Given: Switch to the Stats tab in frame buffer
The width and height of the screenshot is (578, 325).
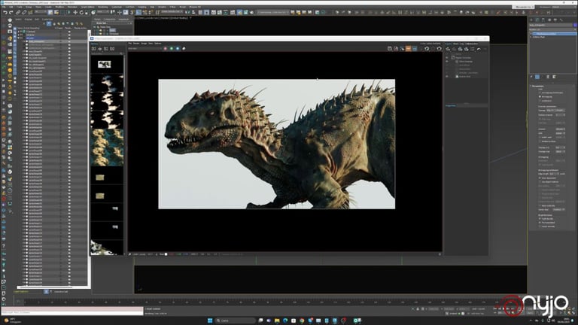Looking at the screenshot, I should click(x=455, y=44).
